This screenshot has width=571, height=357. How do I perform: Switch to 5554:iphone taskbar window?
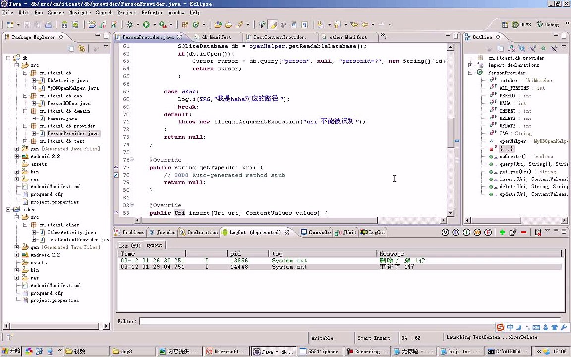(320, 351)
